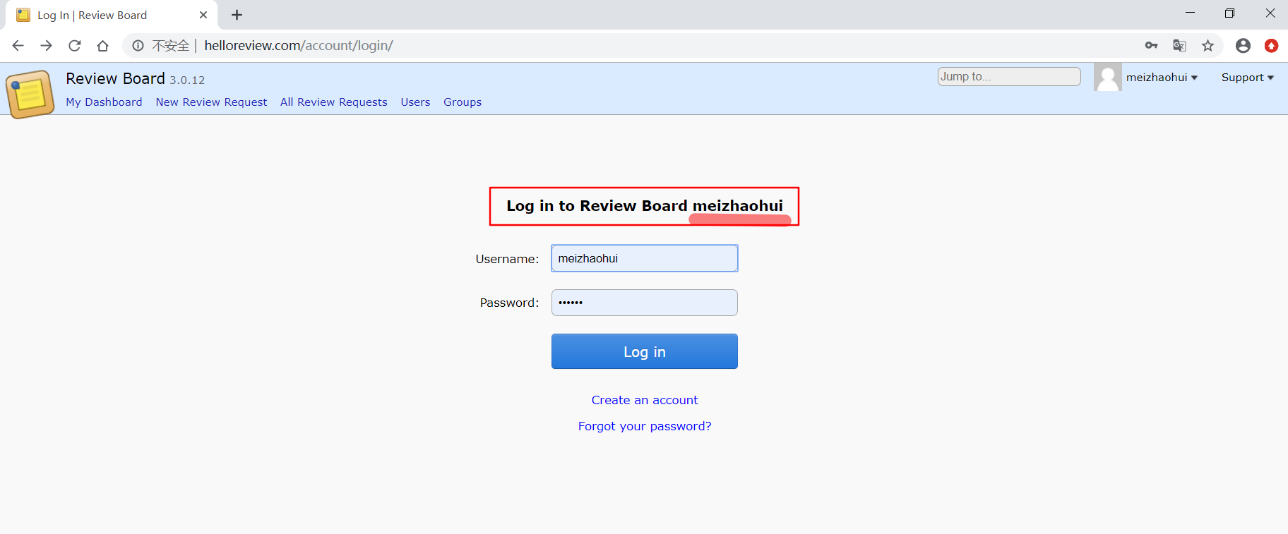The width and height of the screenshot is (1288, 534).
Task: Click the translate page icon
Action: pos(1179,46)
